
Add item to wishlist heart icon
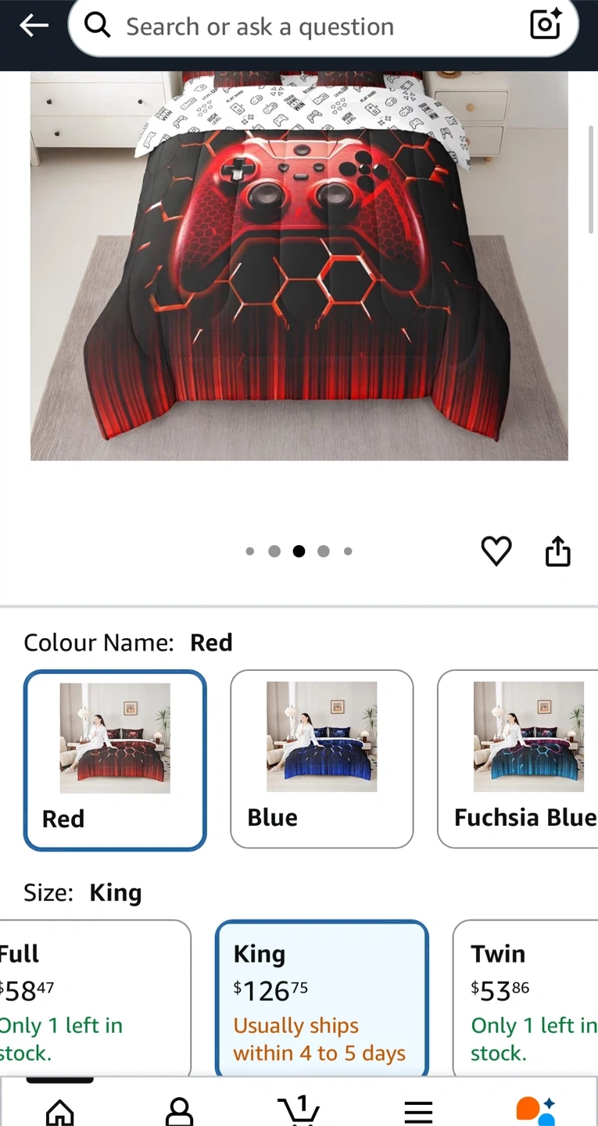[496, 551]
